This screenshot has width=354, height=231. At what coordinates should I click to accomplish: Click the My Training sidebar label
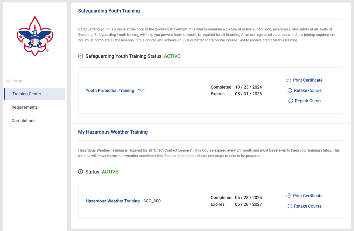pos(14,81)
